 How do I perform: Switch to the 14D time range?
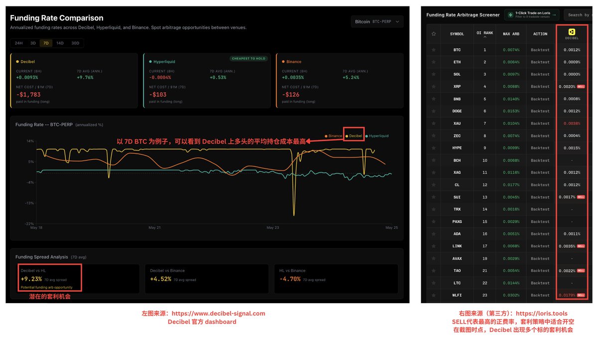tap(60, 43)
